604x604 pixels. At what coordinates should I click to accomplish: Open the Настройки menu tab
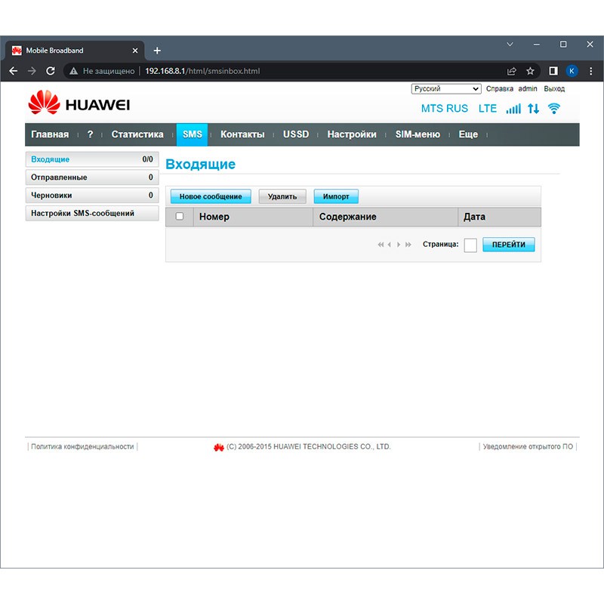(351, 134)
